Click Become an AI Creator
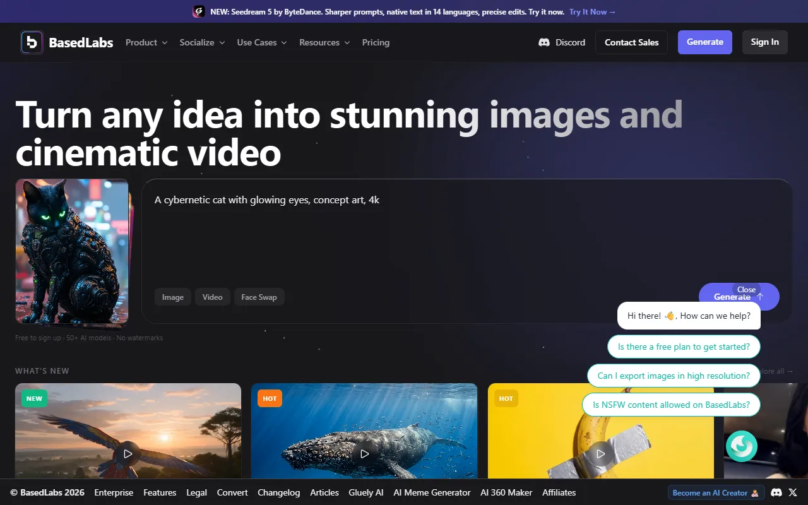The image size is (808, 505). point(716,492)
